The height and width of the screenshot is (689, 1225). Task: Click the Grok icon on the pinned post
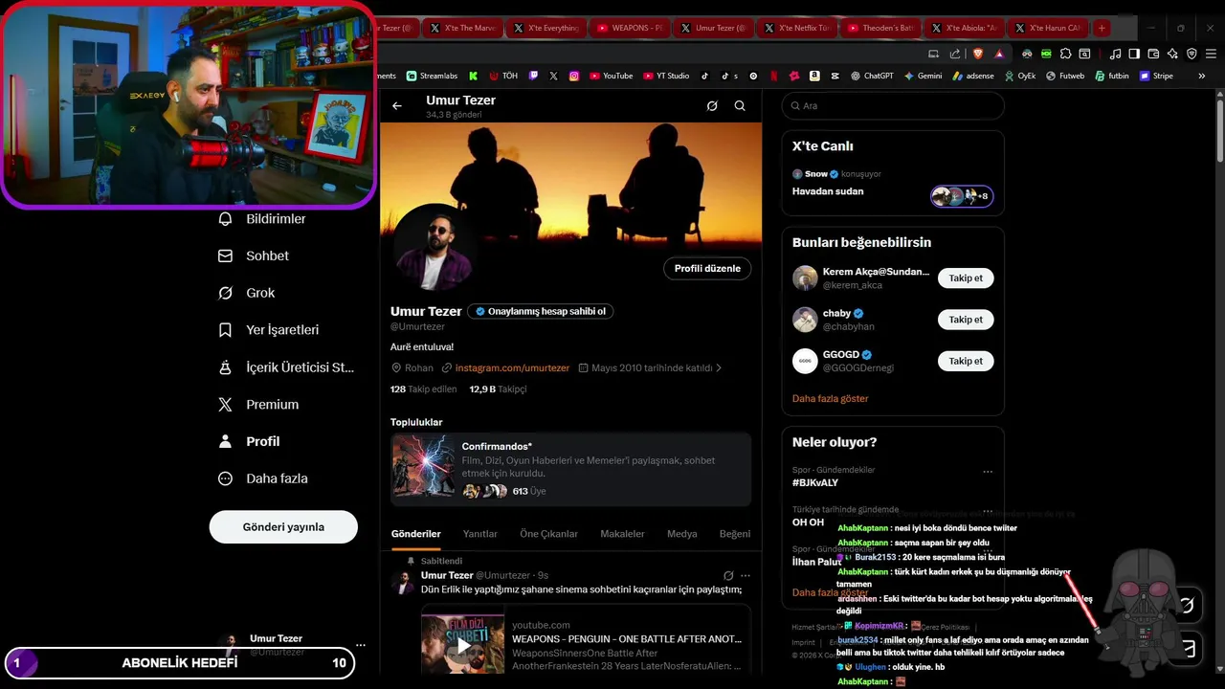[728, 575]
